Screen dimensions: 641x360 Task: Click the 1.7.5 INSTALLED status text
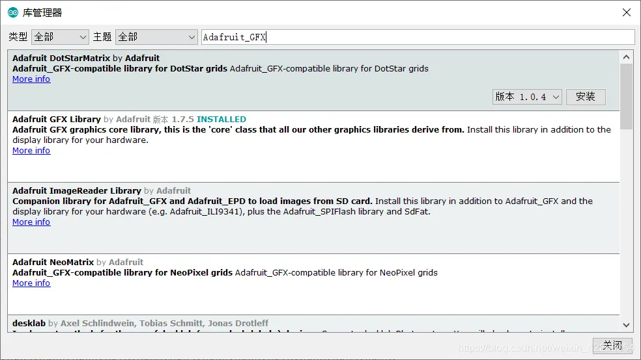[x=208, y=120]
